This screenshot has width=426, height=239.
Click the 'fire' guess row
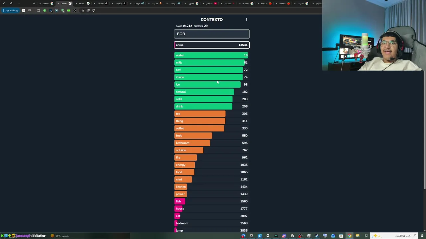(x=212, y=158)
